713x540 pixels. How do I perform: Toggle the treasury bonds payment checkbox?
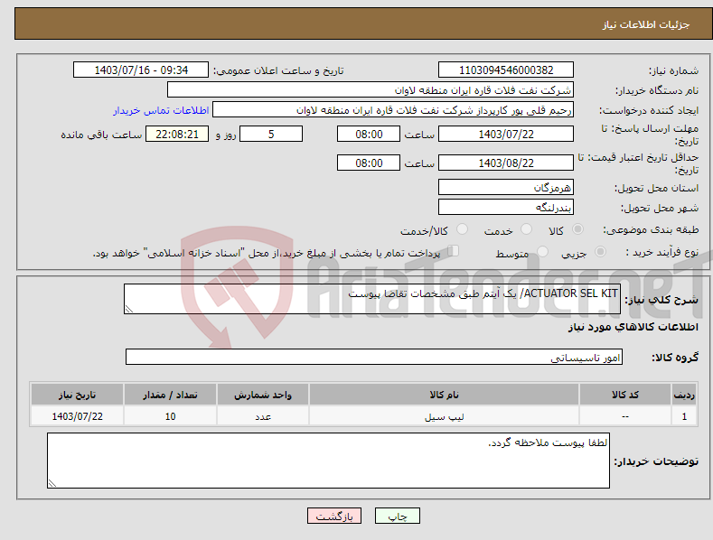click(x=454, y=250)
